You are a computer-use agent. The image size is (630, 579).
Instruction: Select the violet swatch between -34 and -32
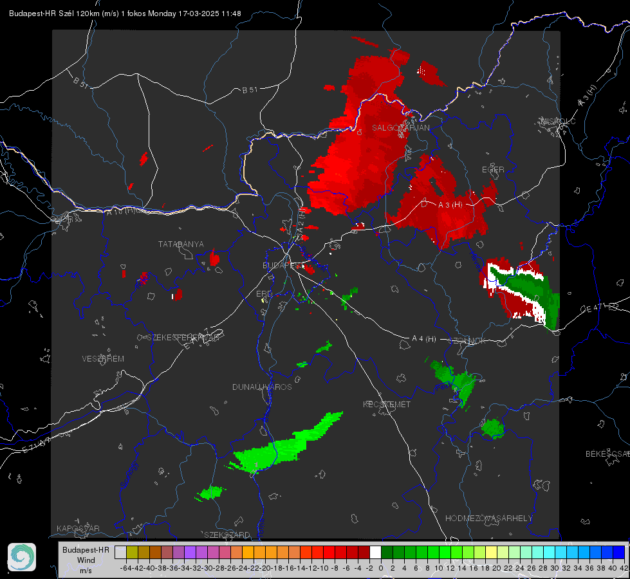[190, 552]
